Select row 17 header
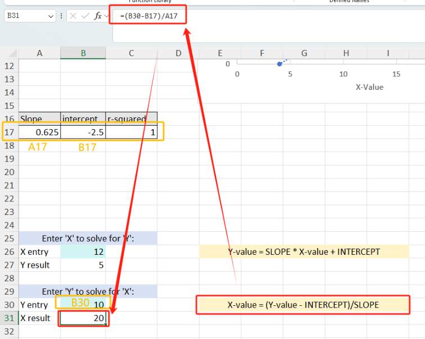 click(9, 132)
